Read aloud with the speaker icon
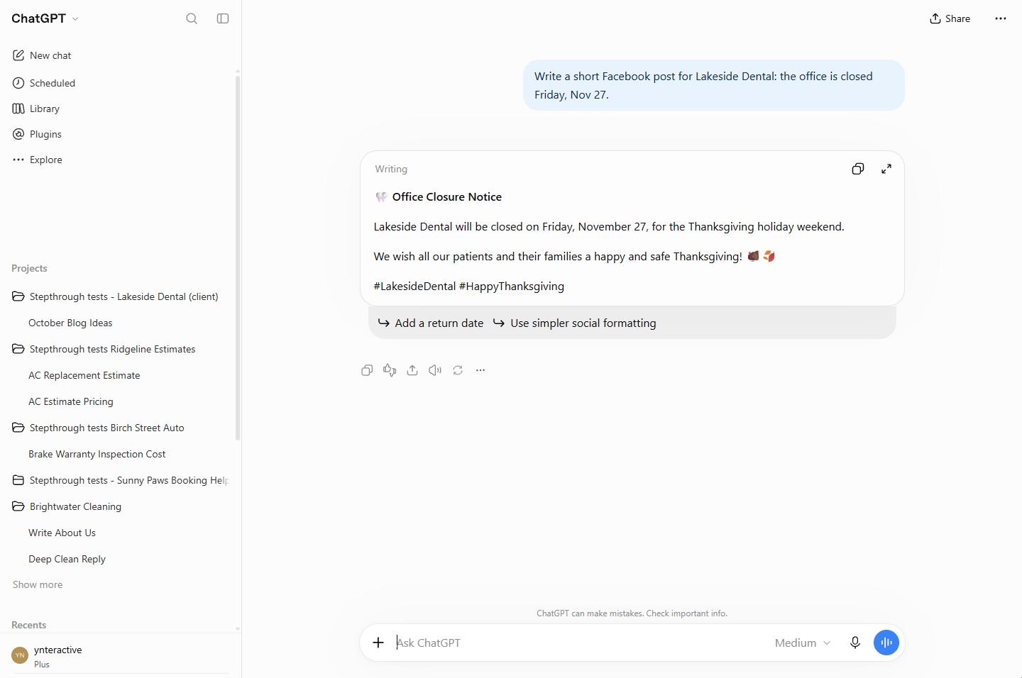This screenshot has width=1022, height=678. pyautogui.click(x=435, y=370)
